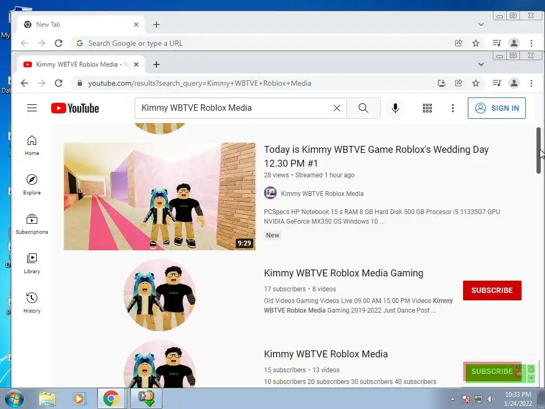
Task: Reload the New Tab window page
Action: pyautogui.click(x=59, y=43)
